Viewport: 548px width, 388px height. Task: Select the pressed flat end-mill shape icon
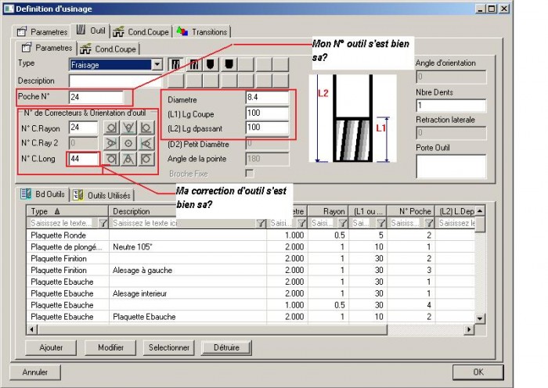pyautogui.click(x=175, y=65)
